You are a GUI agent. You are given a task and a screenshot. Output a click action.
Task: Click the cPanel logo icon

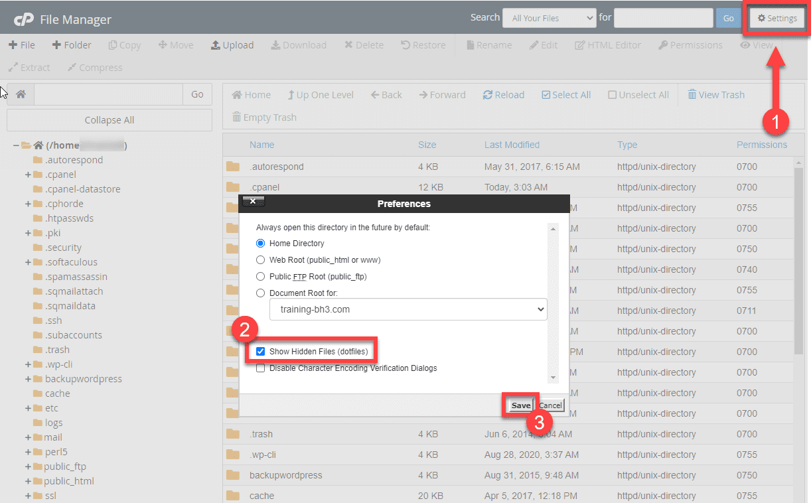click(x=24, y=19)
